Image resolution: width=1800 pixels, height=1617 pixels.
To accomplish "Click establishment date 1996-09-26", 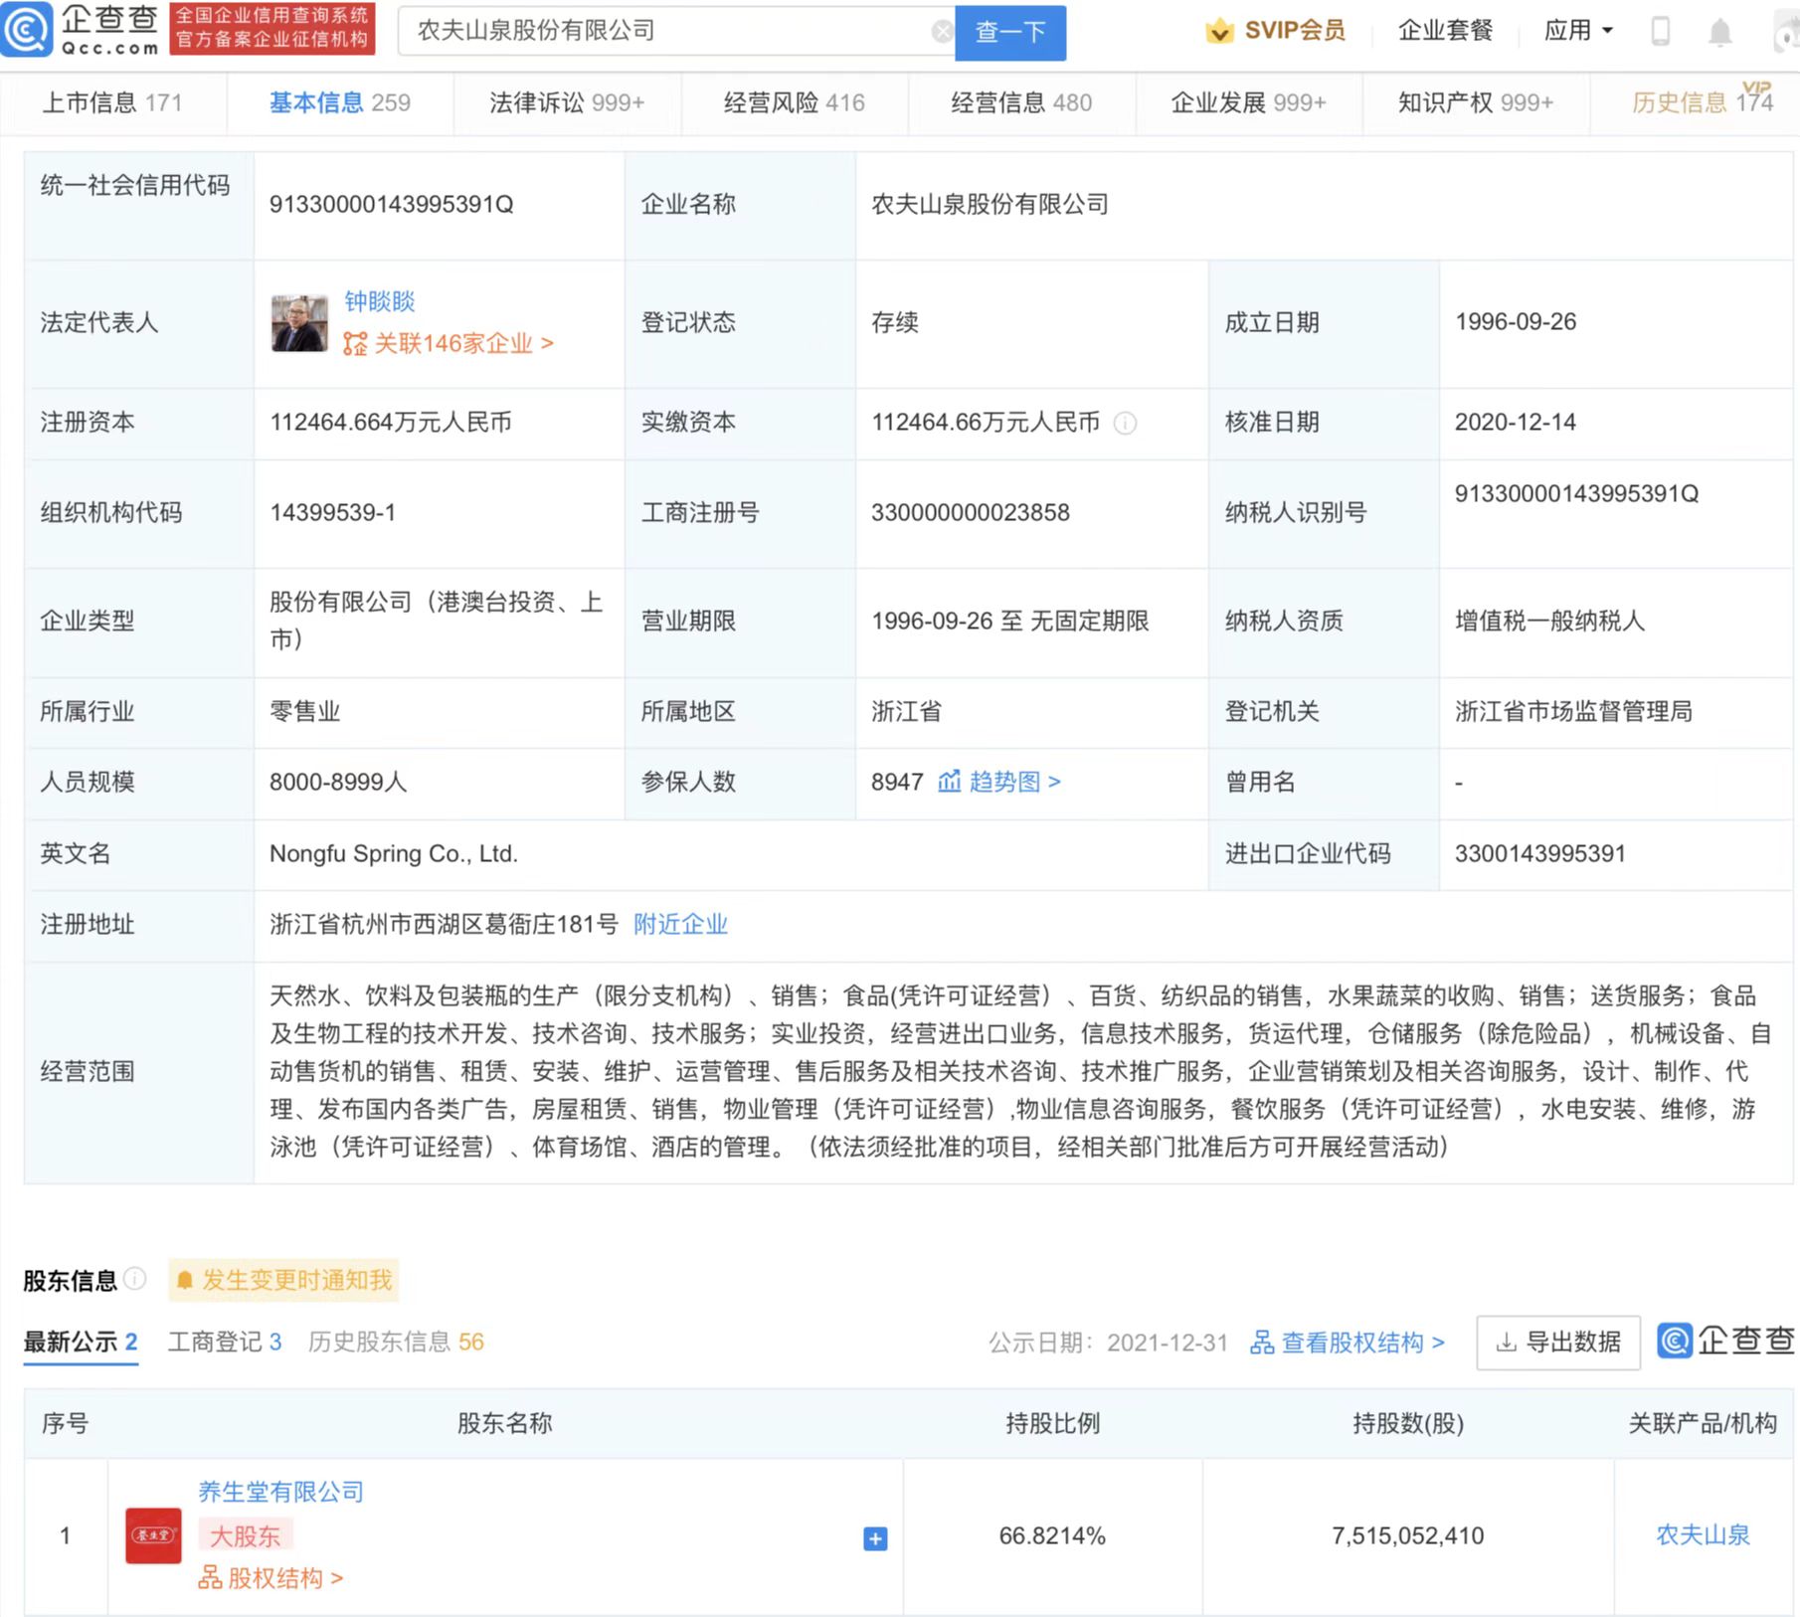I will coord(1516,322).
